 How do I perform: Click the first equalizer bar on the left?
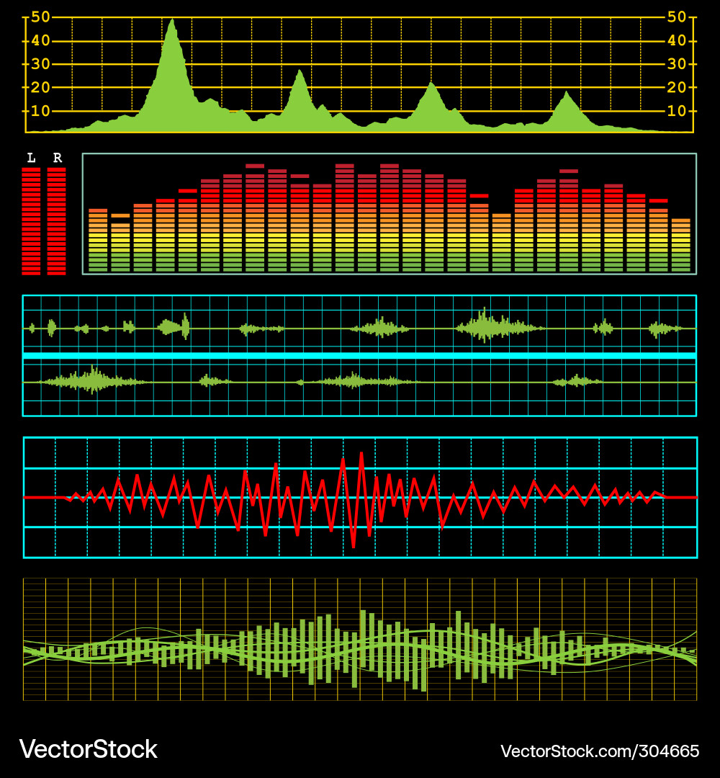click(98, 240)
